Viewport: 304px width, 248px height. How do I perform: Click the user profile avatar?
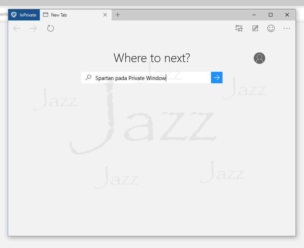[x=259, y=58]
